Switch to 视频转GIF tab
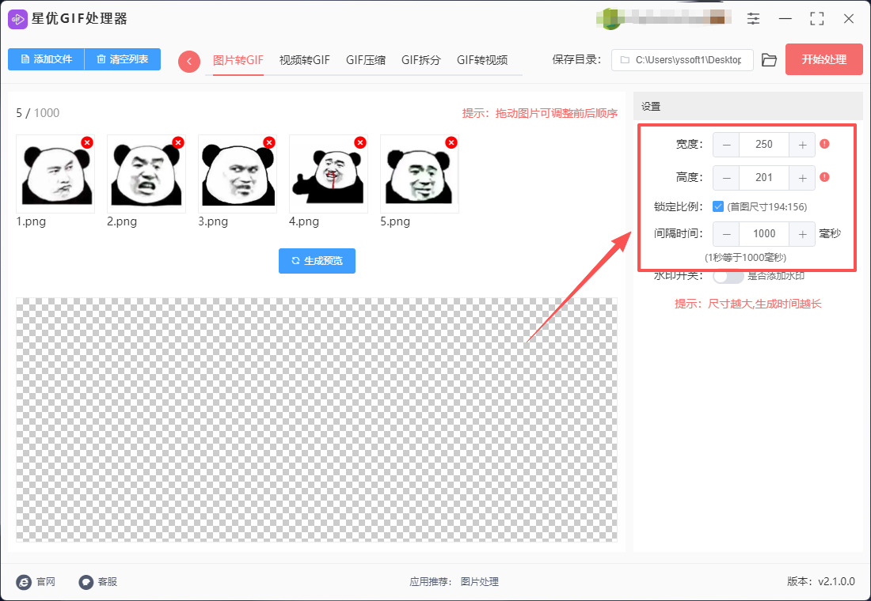This screenshot has height=601, width=871. point(304,60)
